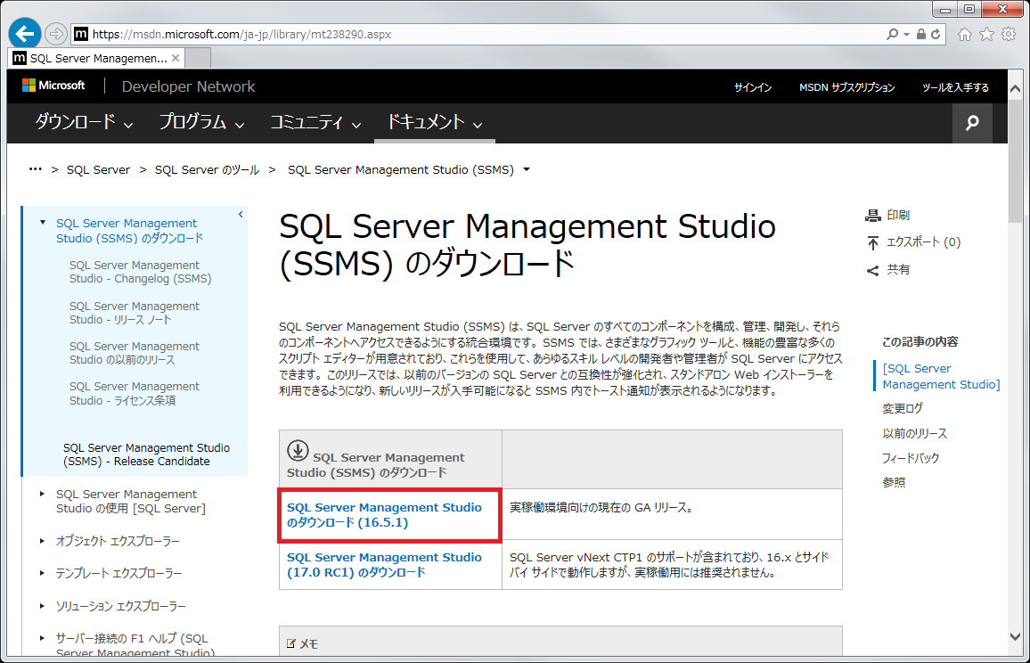1030x663 pixels.
Task: Open the browser favorites star icon
Action: click(986, 34)
